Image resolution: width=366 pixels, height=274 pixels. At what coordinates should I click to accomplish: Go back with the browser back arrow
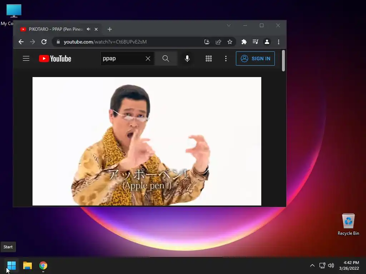tap(21, 42)
